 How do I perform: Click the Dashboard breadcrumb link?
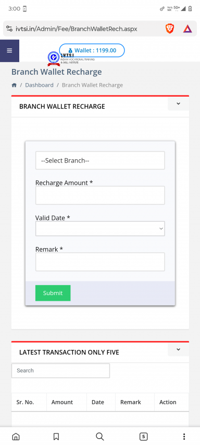click(x=39, y=85)
